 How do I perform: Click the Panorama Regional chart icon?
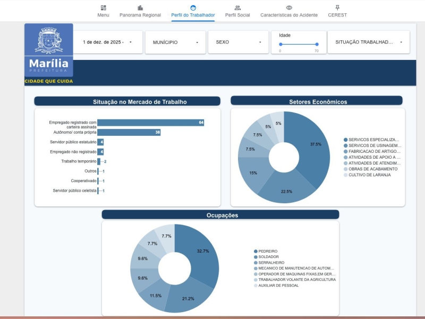pos(140,8)
